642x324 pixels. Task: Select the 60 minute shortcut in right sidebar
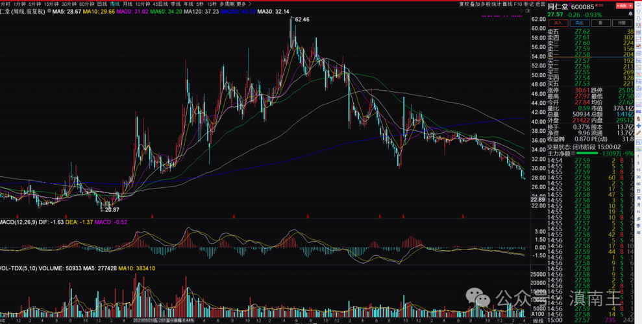pyautogui.click(x=638, y=184)
